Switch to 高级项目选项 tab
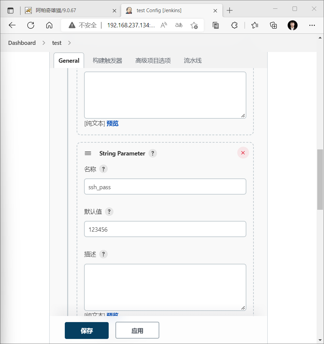Viewport: 324px width, 344px height. (153, 61)
